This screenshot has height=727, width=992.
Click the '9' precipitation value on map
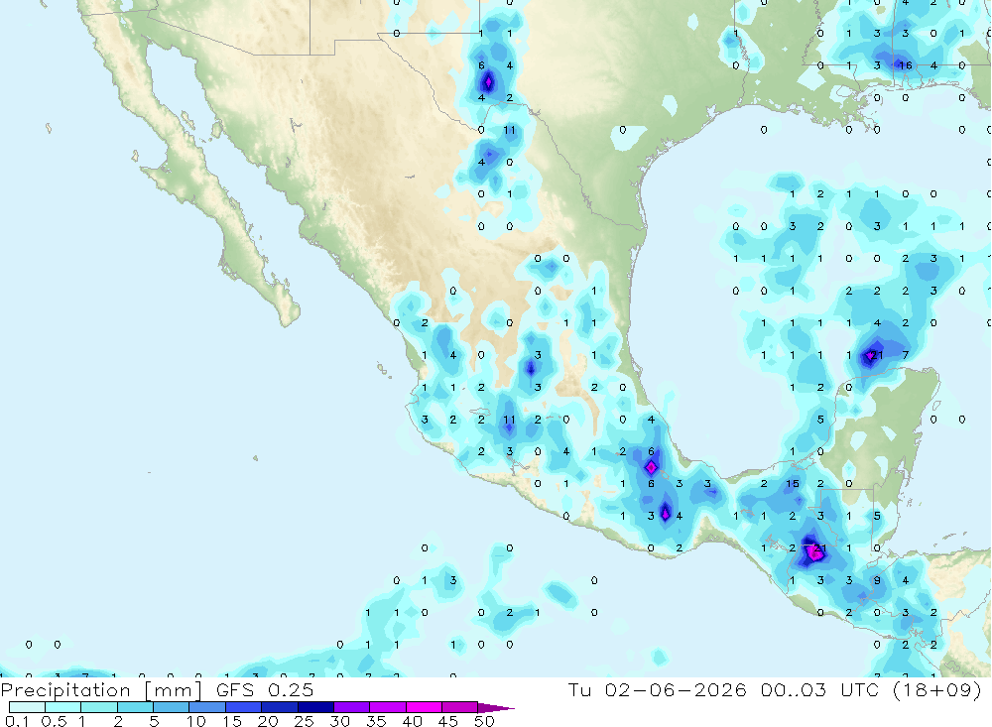[877, 580]
